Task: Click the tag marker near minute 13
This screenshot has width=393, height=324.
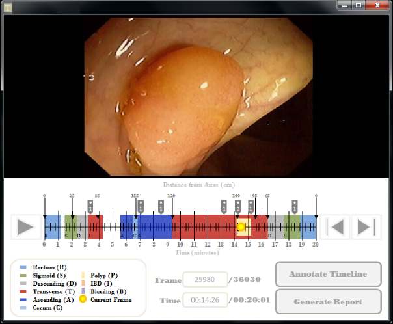Action: [x=224, y=207]
